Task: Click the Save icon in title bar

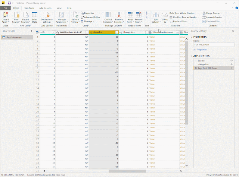Action: [9, 3]
